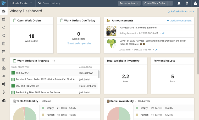Open Receive & Crush Reds work order row
Screen dimensions: 199x120
[54, 79]
